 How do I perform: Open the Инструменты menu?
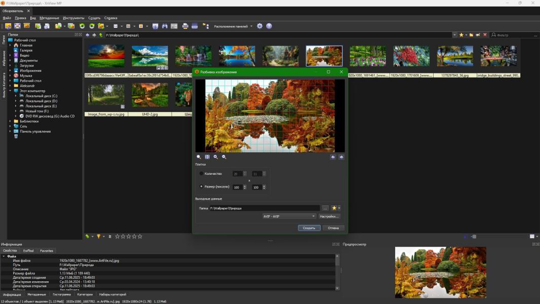(73, 18)
